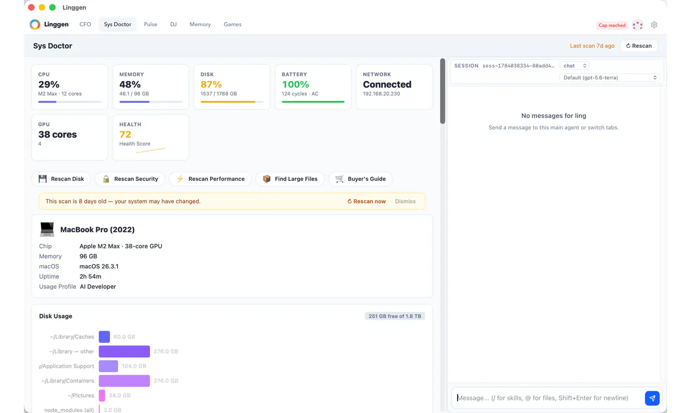
Task: Click the lightning icon on Rescan Performance
Action: point(180,179)
